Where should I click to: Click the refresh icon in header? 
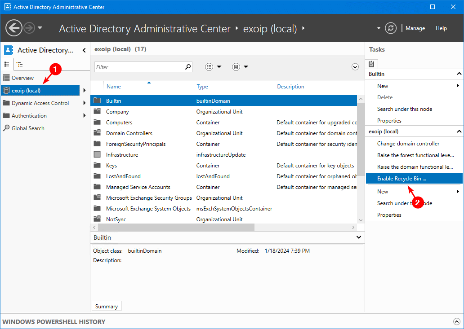[391, 28]
